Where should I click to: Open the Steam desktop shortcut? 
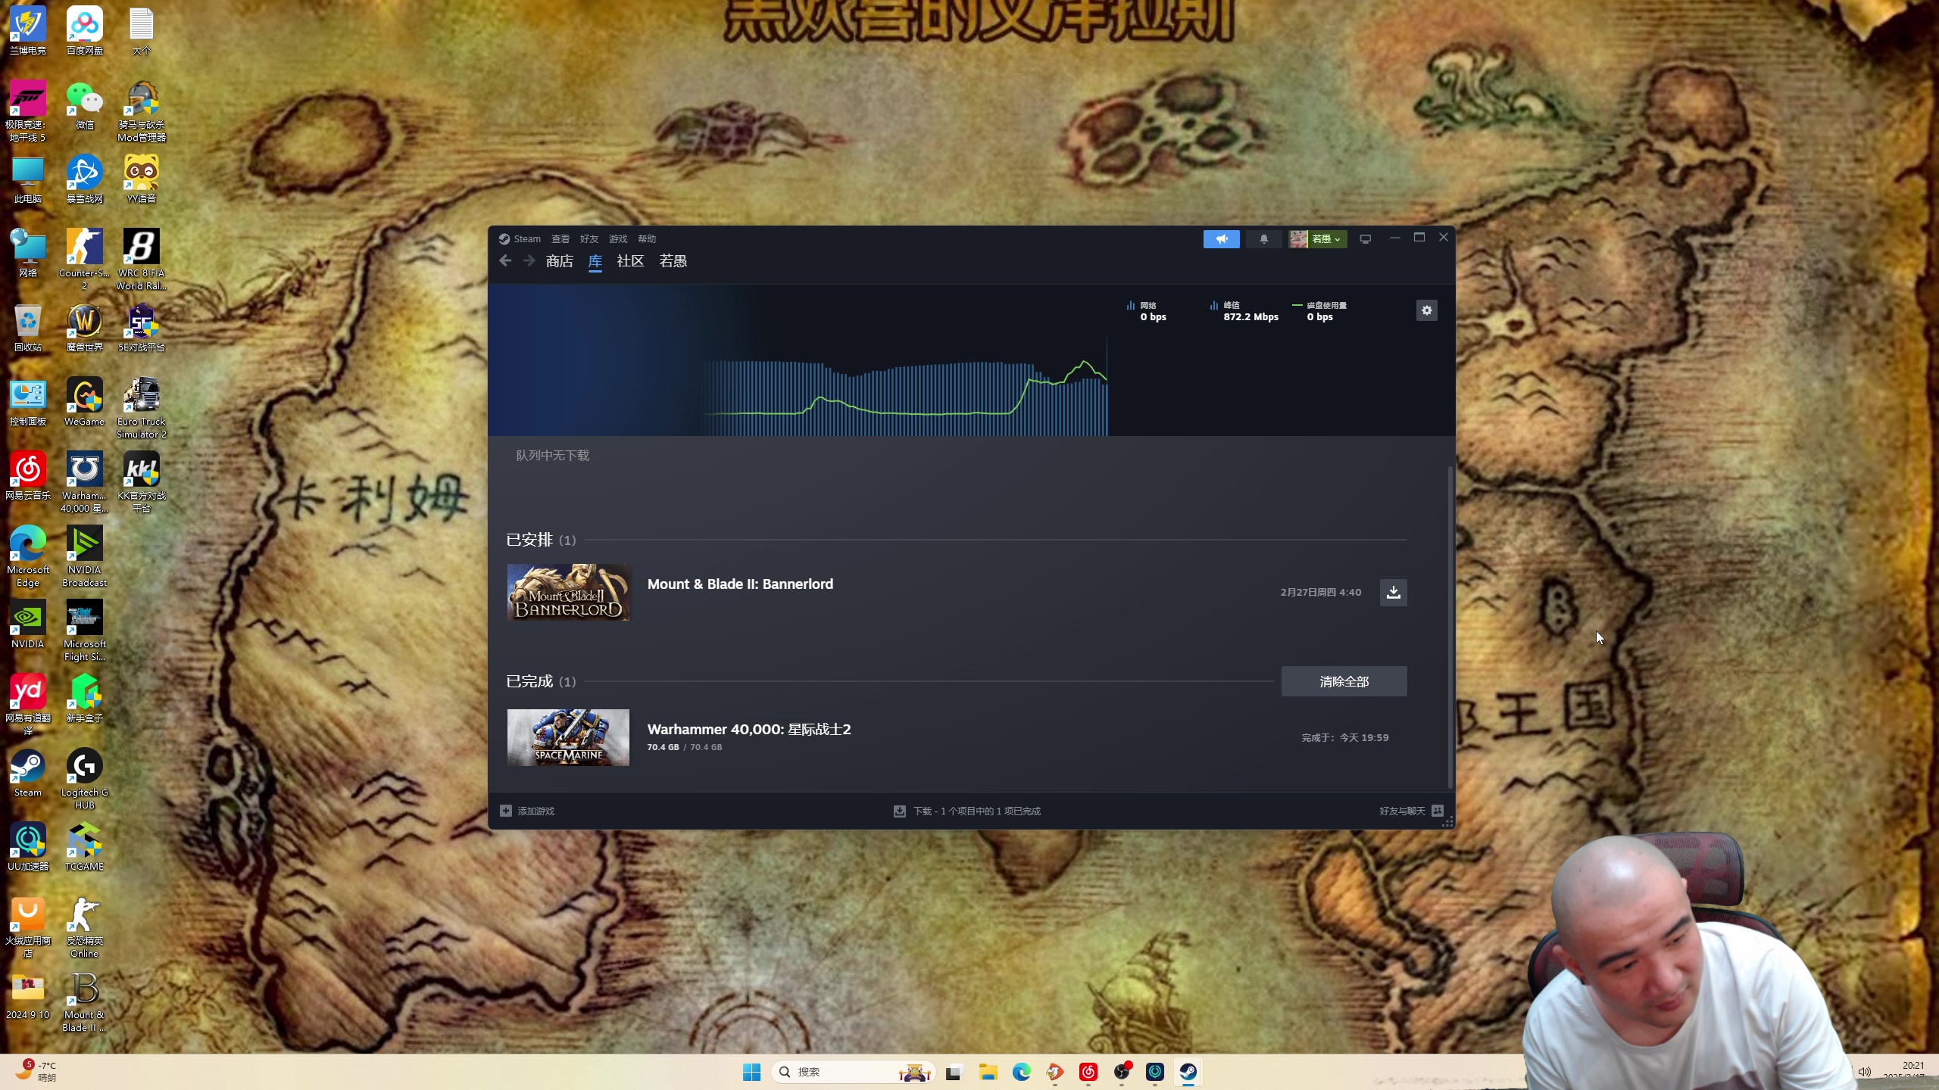click(x=28, y=774)
